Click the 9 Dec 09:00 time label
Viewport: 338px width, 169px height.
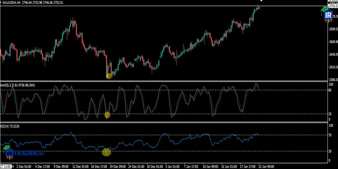[62, 166]
